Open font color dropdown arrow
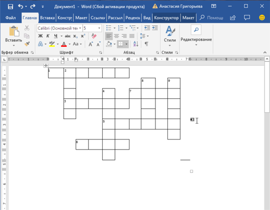This screenshot has height=210, width=270. point(70,44)
